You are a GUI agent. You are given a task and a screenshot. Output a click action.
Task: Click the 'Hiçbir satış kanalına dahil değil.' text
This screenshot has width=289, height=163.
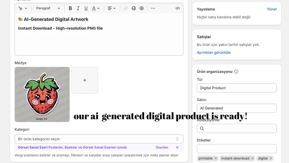coord(224,17)
